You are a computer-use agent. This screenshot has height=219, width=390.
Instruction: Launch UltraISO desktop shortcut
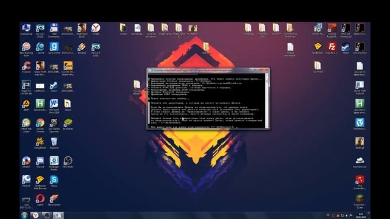(x=26, y=162)
